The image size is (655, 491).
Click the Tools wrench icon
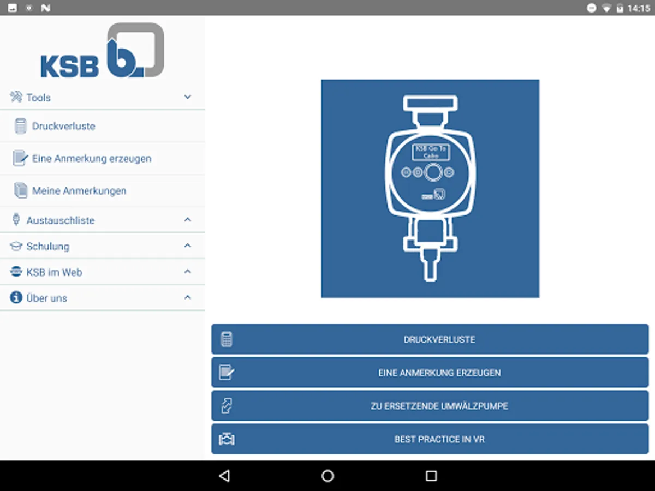16,97
